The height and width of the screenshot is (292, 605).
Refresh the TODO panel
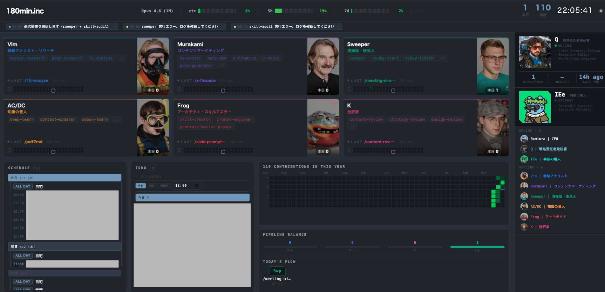click(153, 168)
